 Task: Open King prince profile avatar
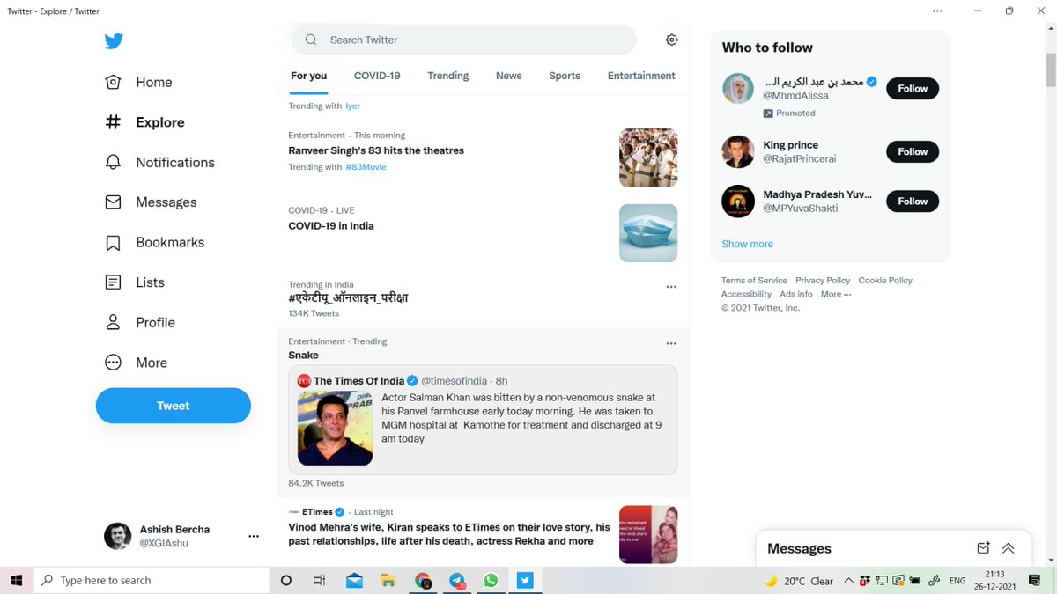coord(738,151)
